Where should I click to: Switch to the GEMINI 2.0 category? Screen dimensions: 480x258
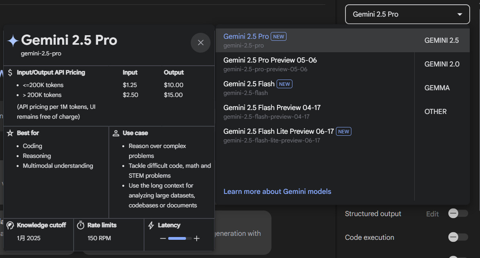click(x=442, y=64)
